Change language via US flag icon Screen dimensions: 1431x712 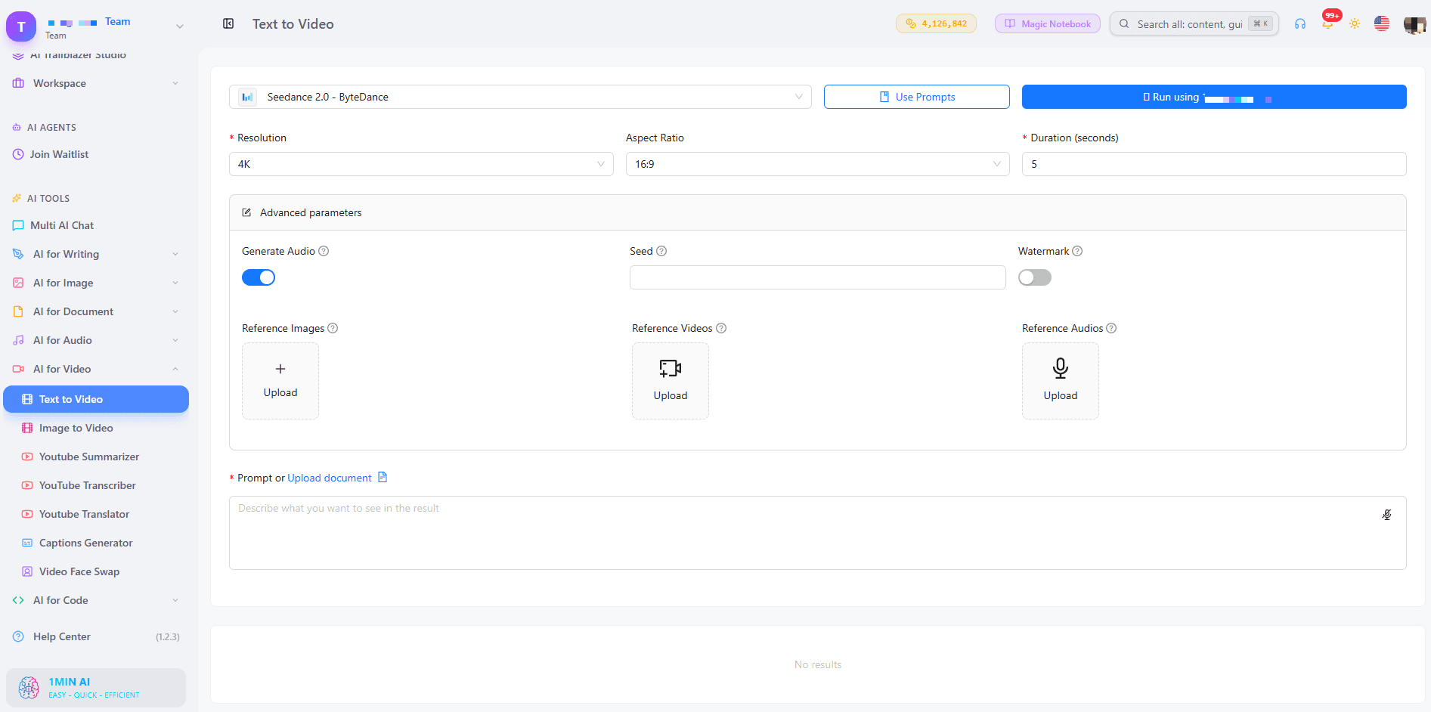click(x=1382, y=23)
